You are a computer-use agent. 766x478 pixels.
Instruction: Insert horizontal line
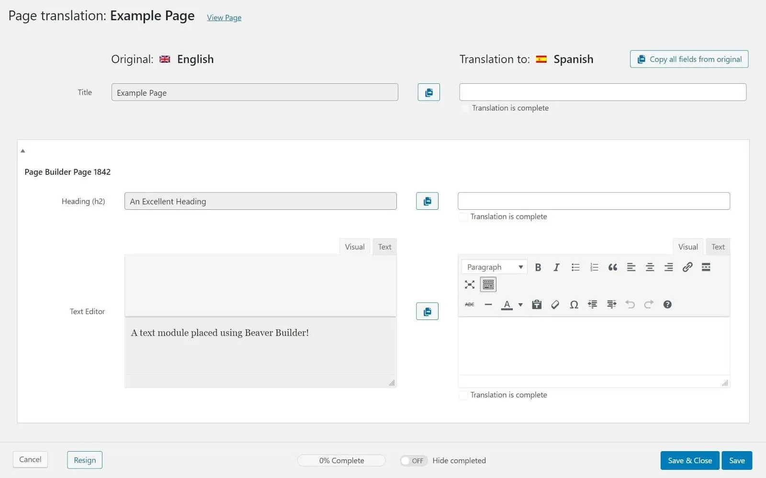(488, 305)
